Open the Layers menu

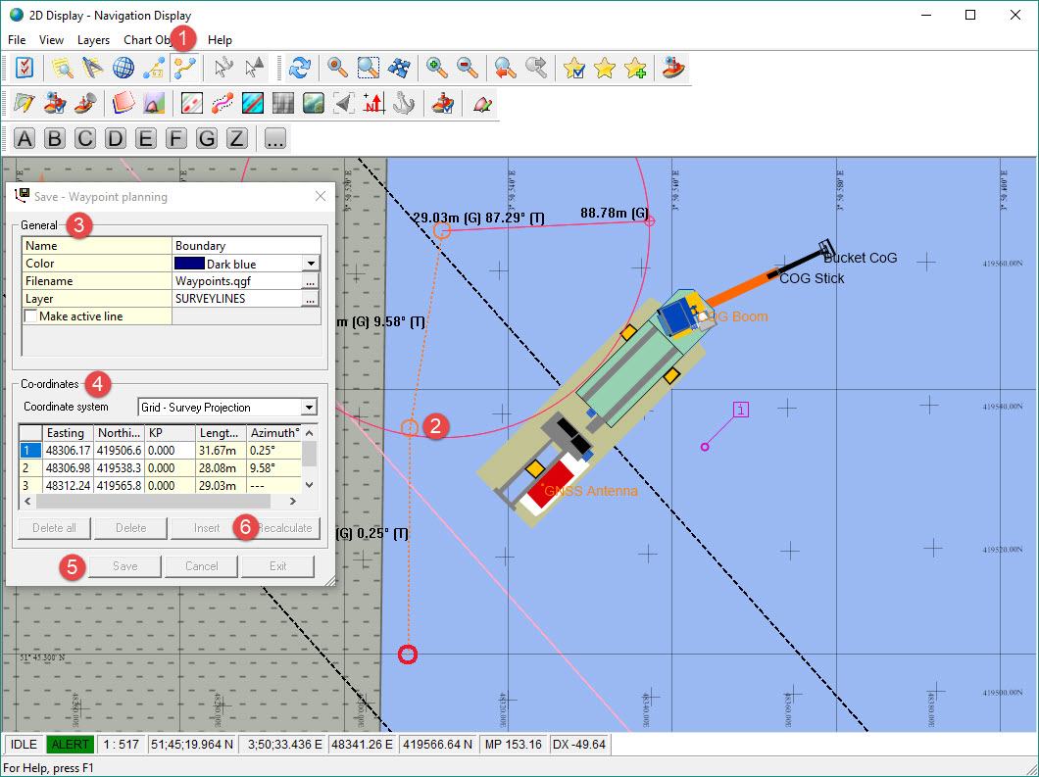[x=93, y=40]
